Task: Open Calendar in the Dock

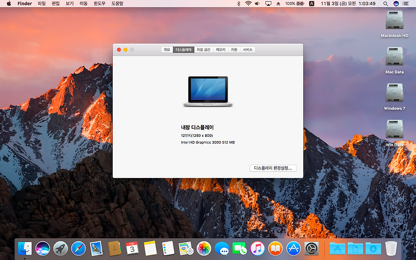Action: [132, 248]
